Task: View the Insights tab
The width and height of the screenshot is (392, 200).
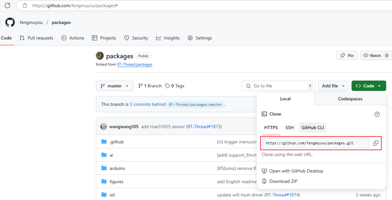Action: pos(168,38)
